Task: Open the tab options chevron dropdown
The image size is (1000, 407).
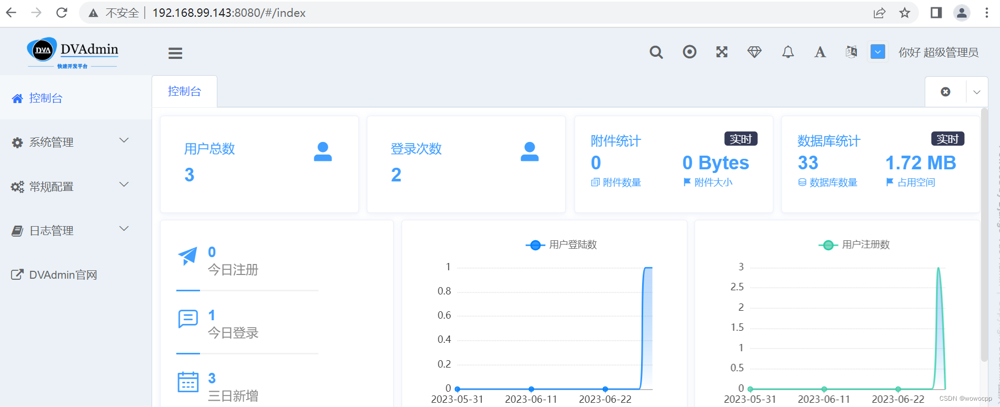Action: pos(977,92)
